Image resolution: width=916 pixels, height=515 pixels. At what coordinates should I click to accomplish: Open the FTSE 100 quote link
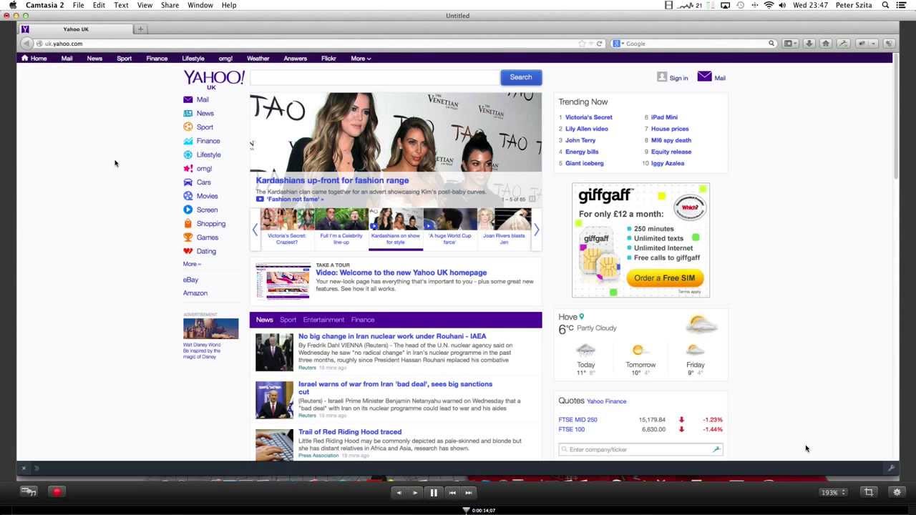[x=572, y=429]
